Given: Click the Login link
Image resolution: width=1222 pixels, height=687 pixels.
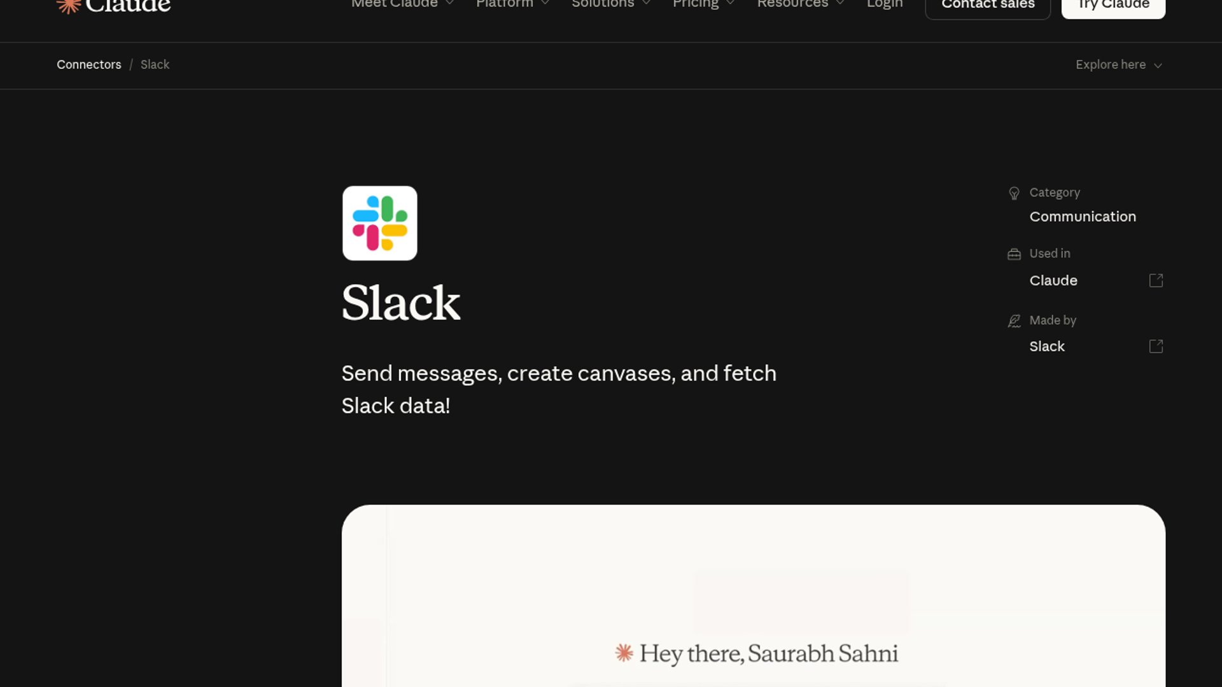Looking at the screenshot, I should [x=885, y=4].
